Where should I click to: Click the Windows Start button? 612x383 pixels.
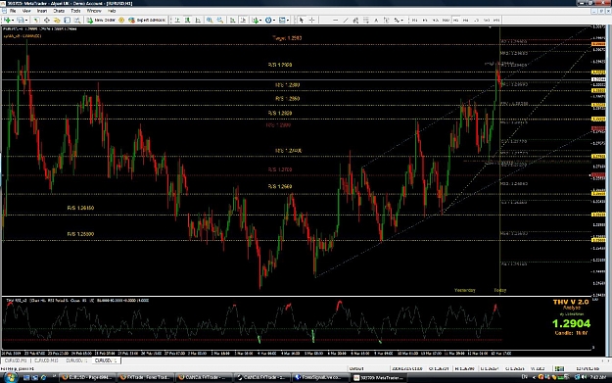(x=10, y=377)
